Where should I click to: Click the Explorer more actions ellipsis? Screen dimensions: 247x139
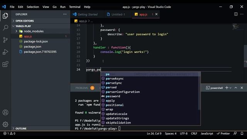click(x=65, y=14)
